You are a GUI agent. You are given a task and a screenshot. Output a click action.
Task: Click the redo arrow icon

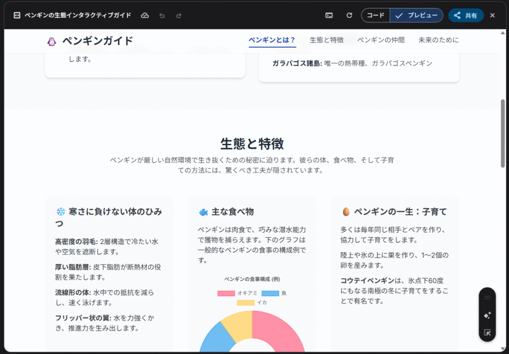coord(178,15)
